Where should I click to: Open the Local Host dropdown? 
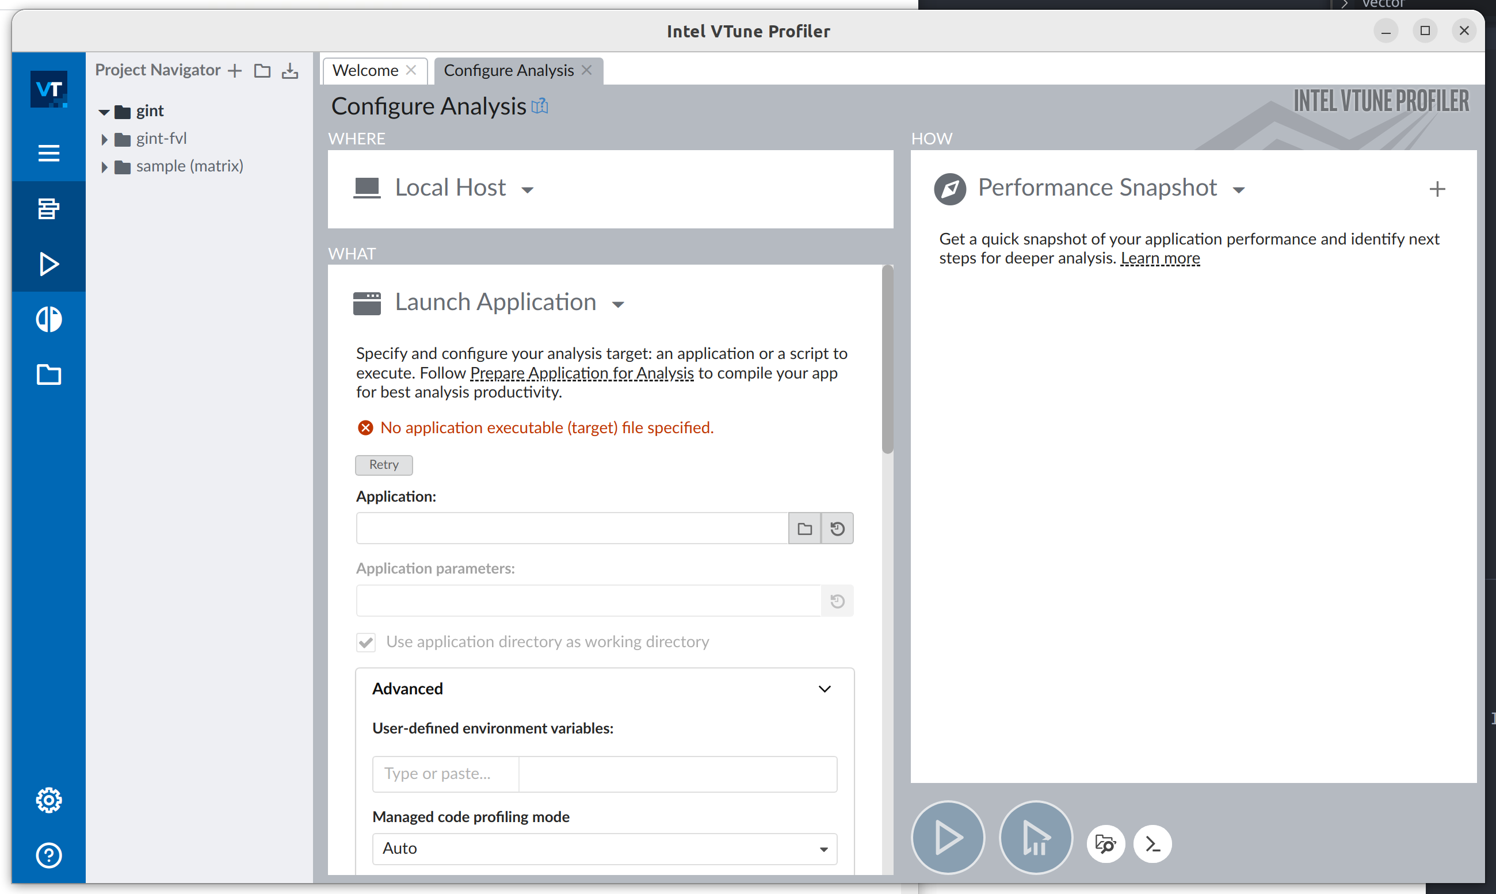coord(527,190)
